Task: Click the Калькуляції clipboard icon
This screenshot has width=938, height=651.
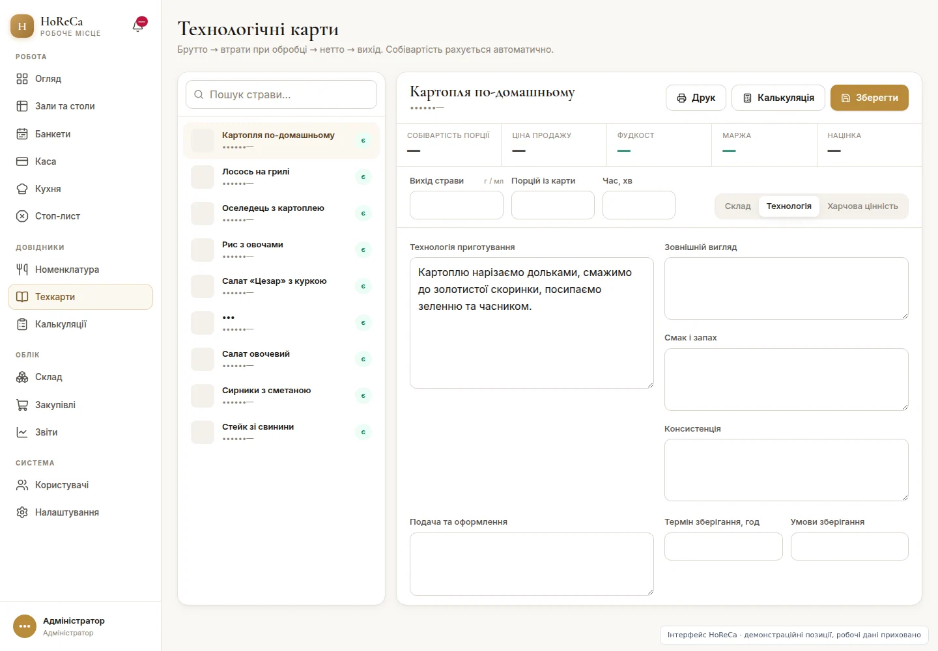Action: (22, 324)
